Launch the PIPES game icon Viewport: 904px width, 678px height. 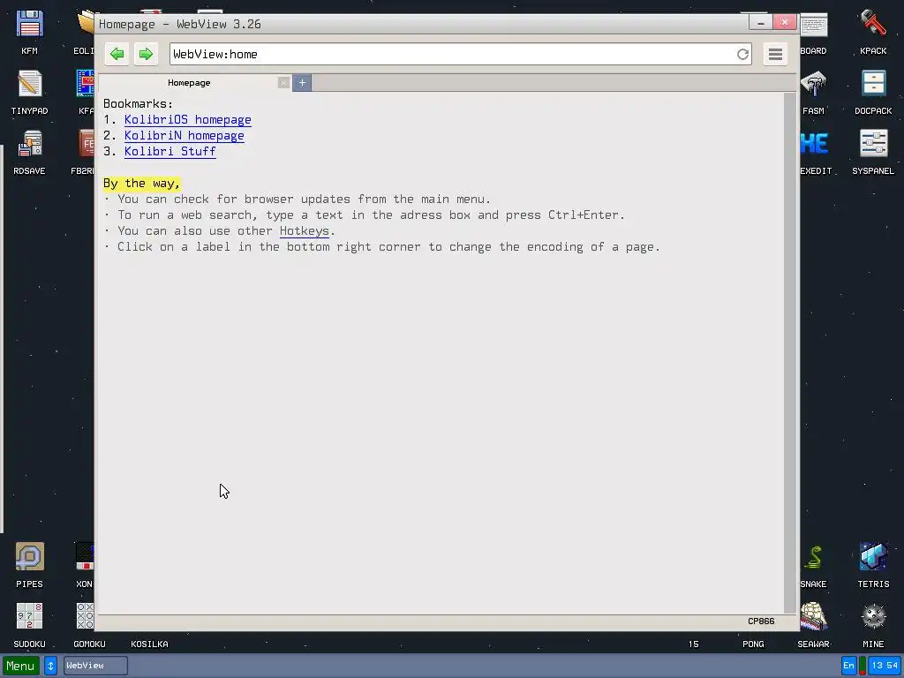pyautogui.click(x=29, y=565)
